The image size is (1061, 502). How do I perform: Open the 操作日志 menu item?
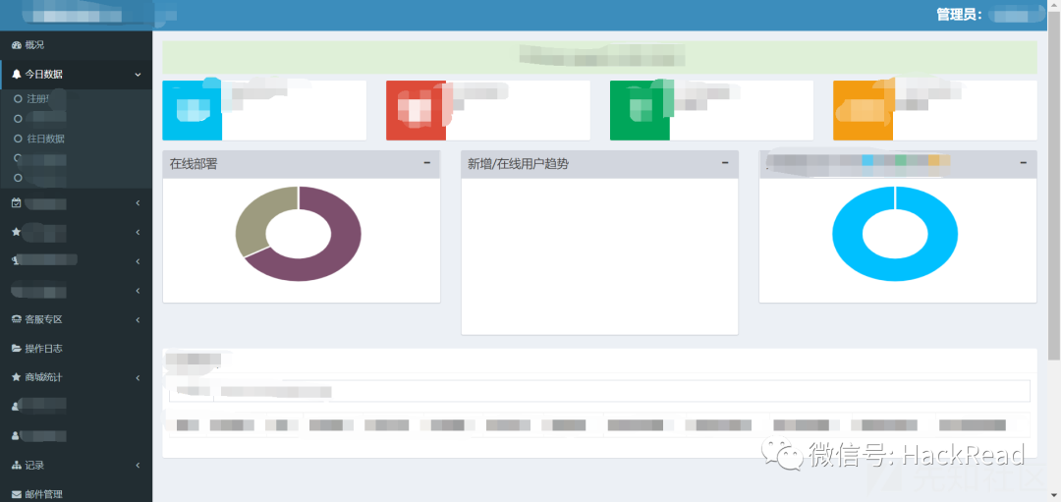44,349
